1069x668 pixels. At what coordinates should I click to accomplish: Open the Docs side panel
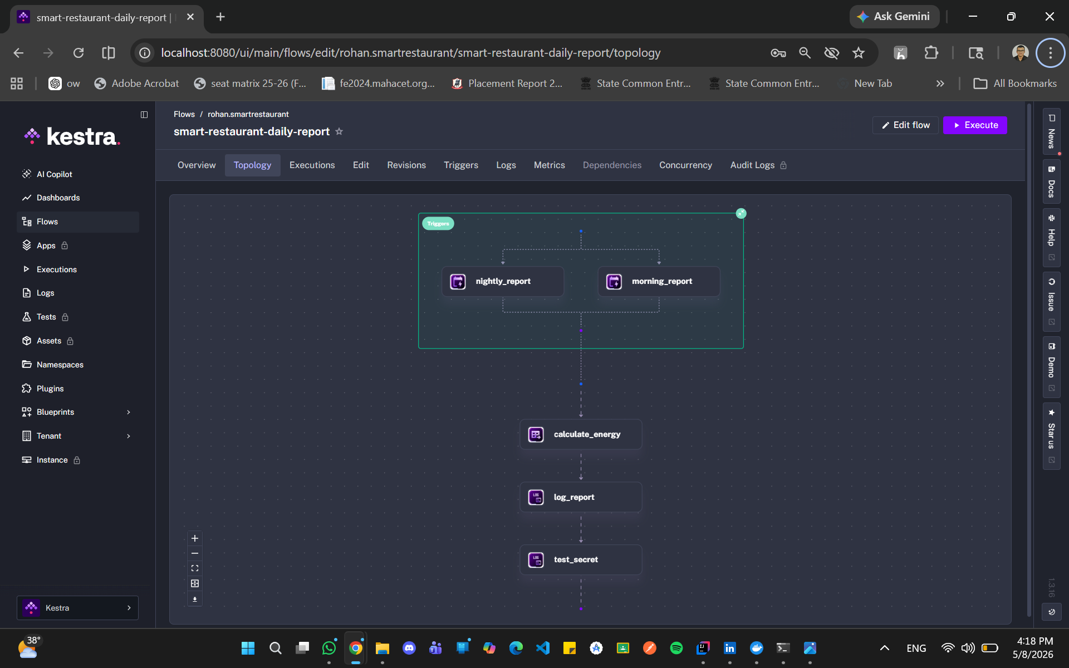pos(1052,182)
